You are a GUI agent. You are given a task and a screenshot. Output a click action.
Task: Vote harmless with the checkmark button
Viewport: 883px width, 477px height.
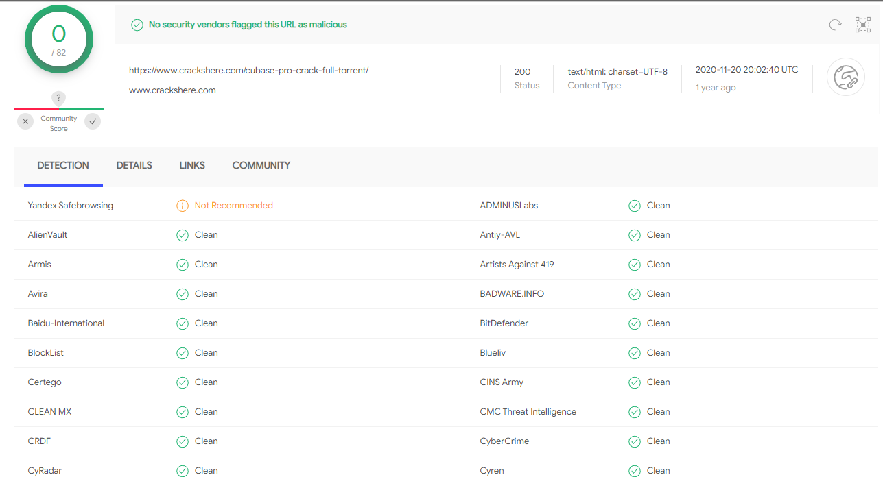click(93, 121)
